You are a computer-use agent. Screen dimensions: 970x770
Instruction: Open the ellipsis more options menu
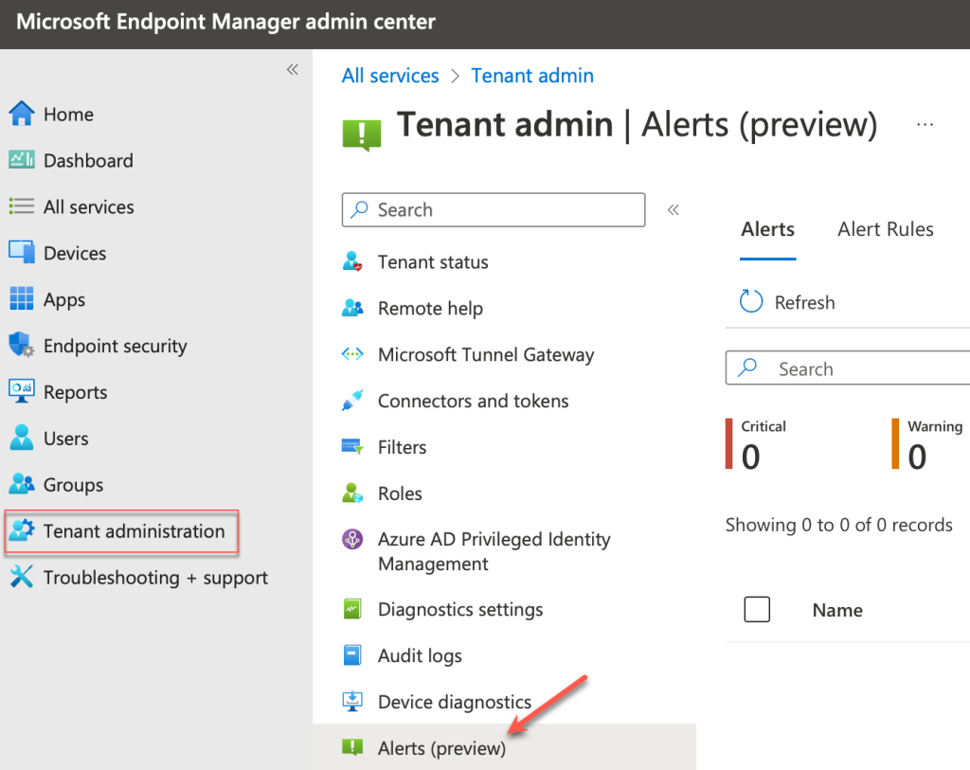pos(925,125)
